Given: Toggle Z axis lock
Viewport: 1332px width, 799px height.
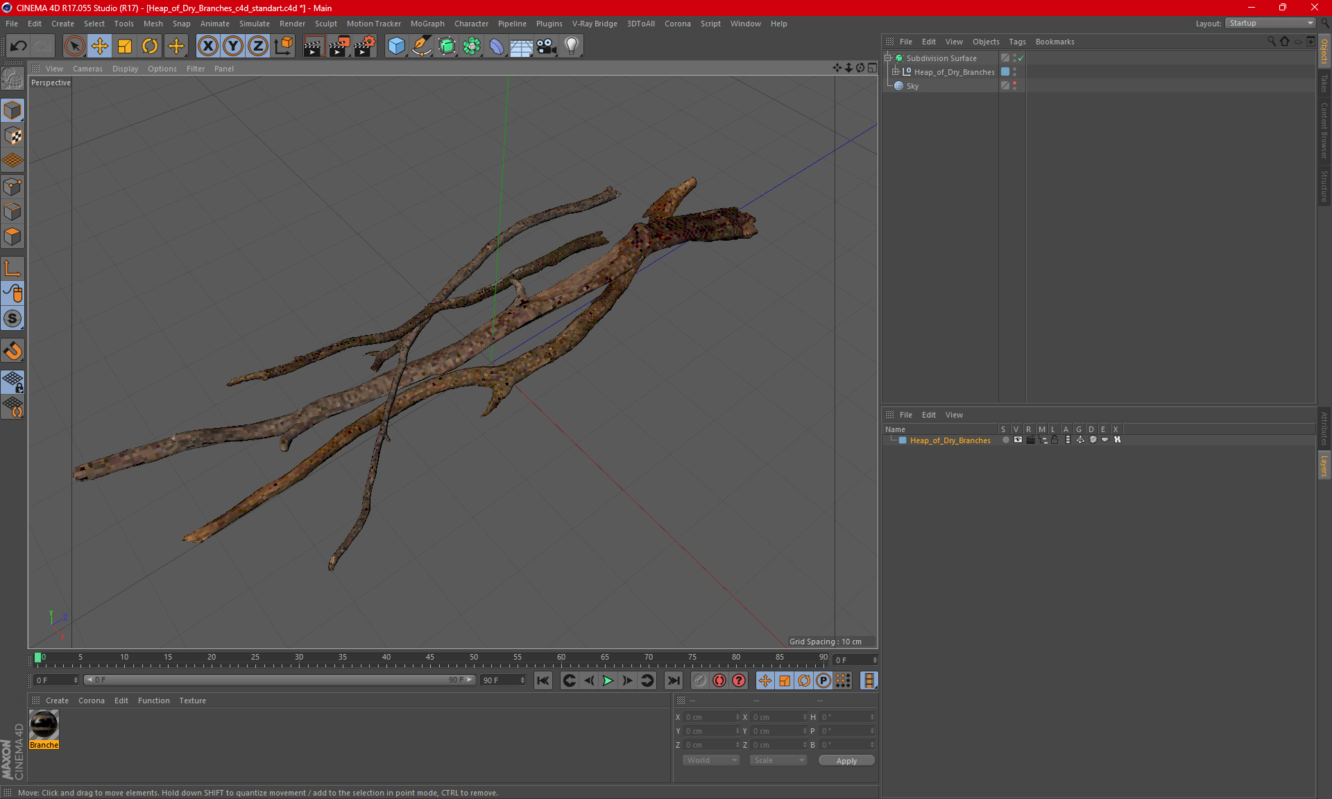Looking at the screenshot, I should 258,46.
